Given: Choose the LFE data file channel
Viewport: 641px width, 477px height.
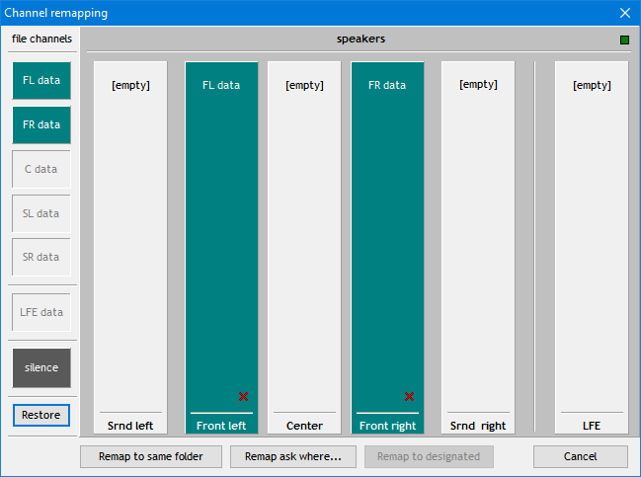Looking at the screenshot, I should [x=41, y=312].
